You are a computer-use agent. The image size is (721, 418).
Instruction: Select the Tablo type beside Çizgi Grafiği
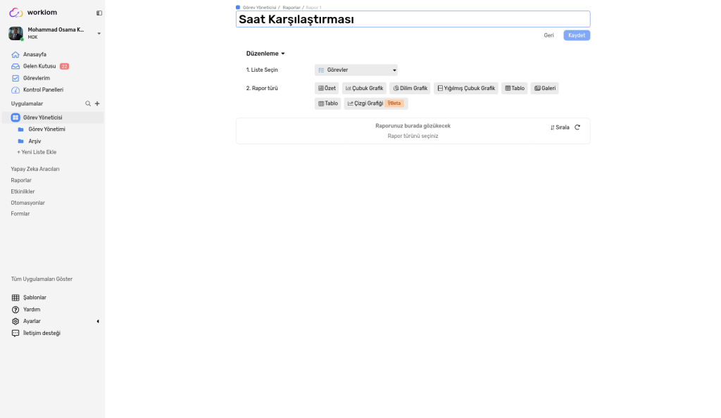[328, 103]
